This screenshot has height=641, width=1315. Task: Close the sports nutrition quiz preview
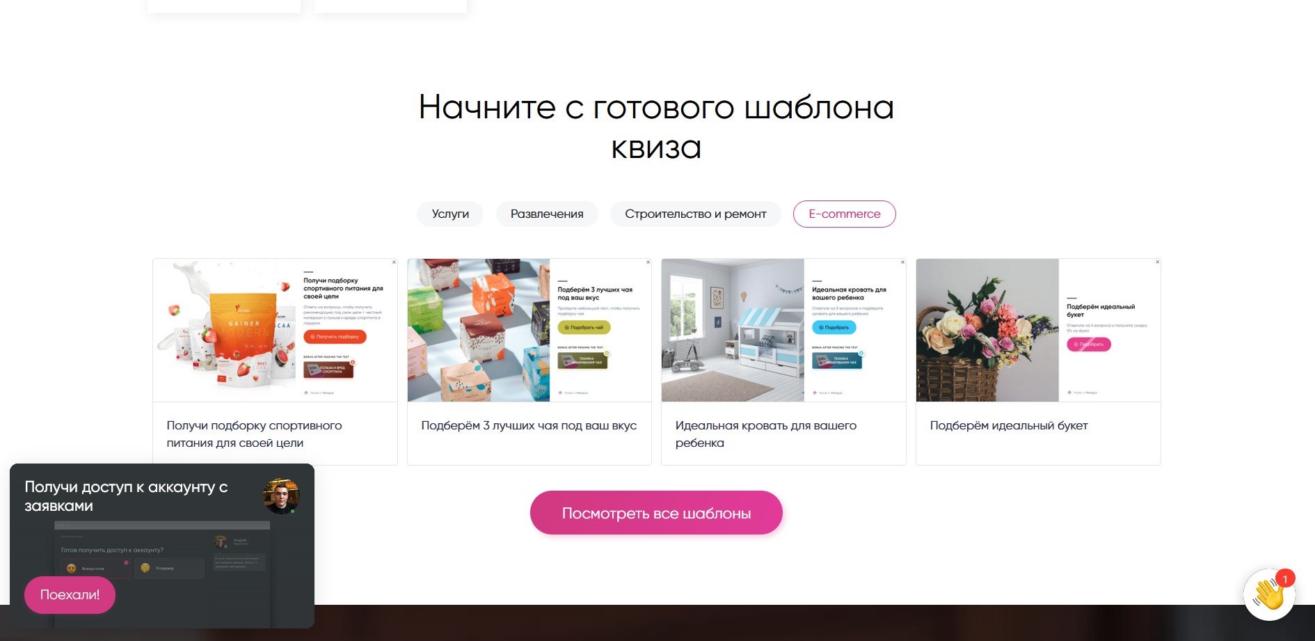[394, 262]
